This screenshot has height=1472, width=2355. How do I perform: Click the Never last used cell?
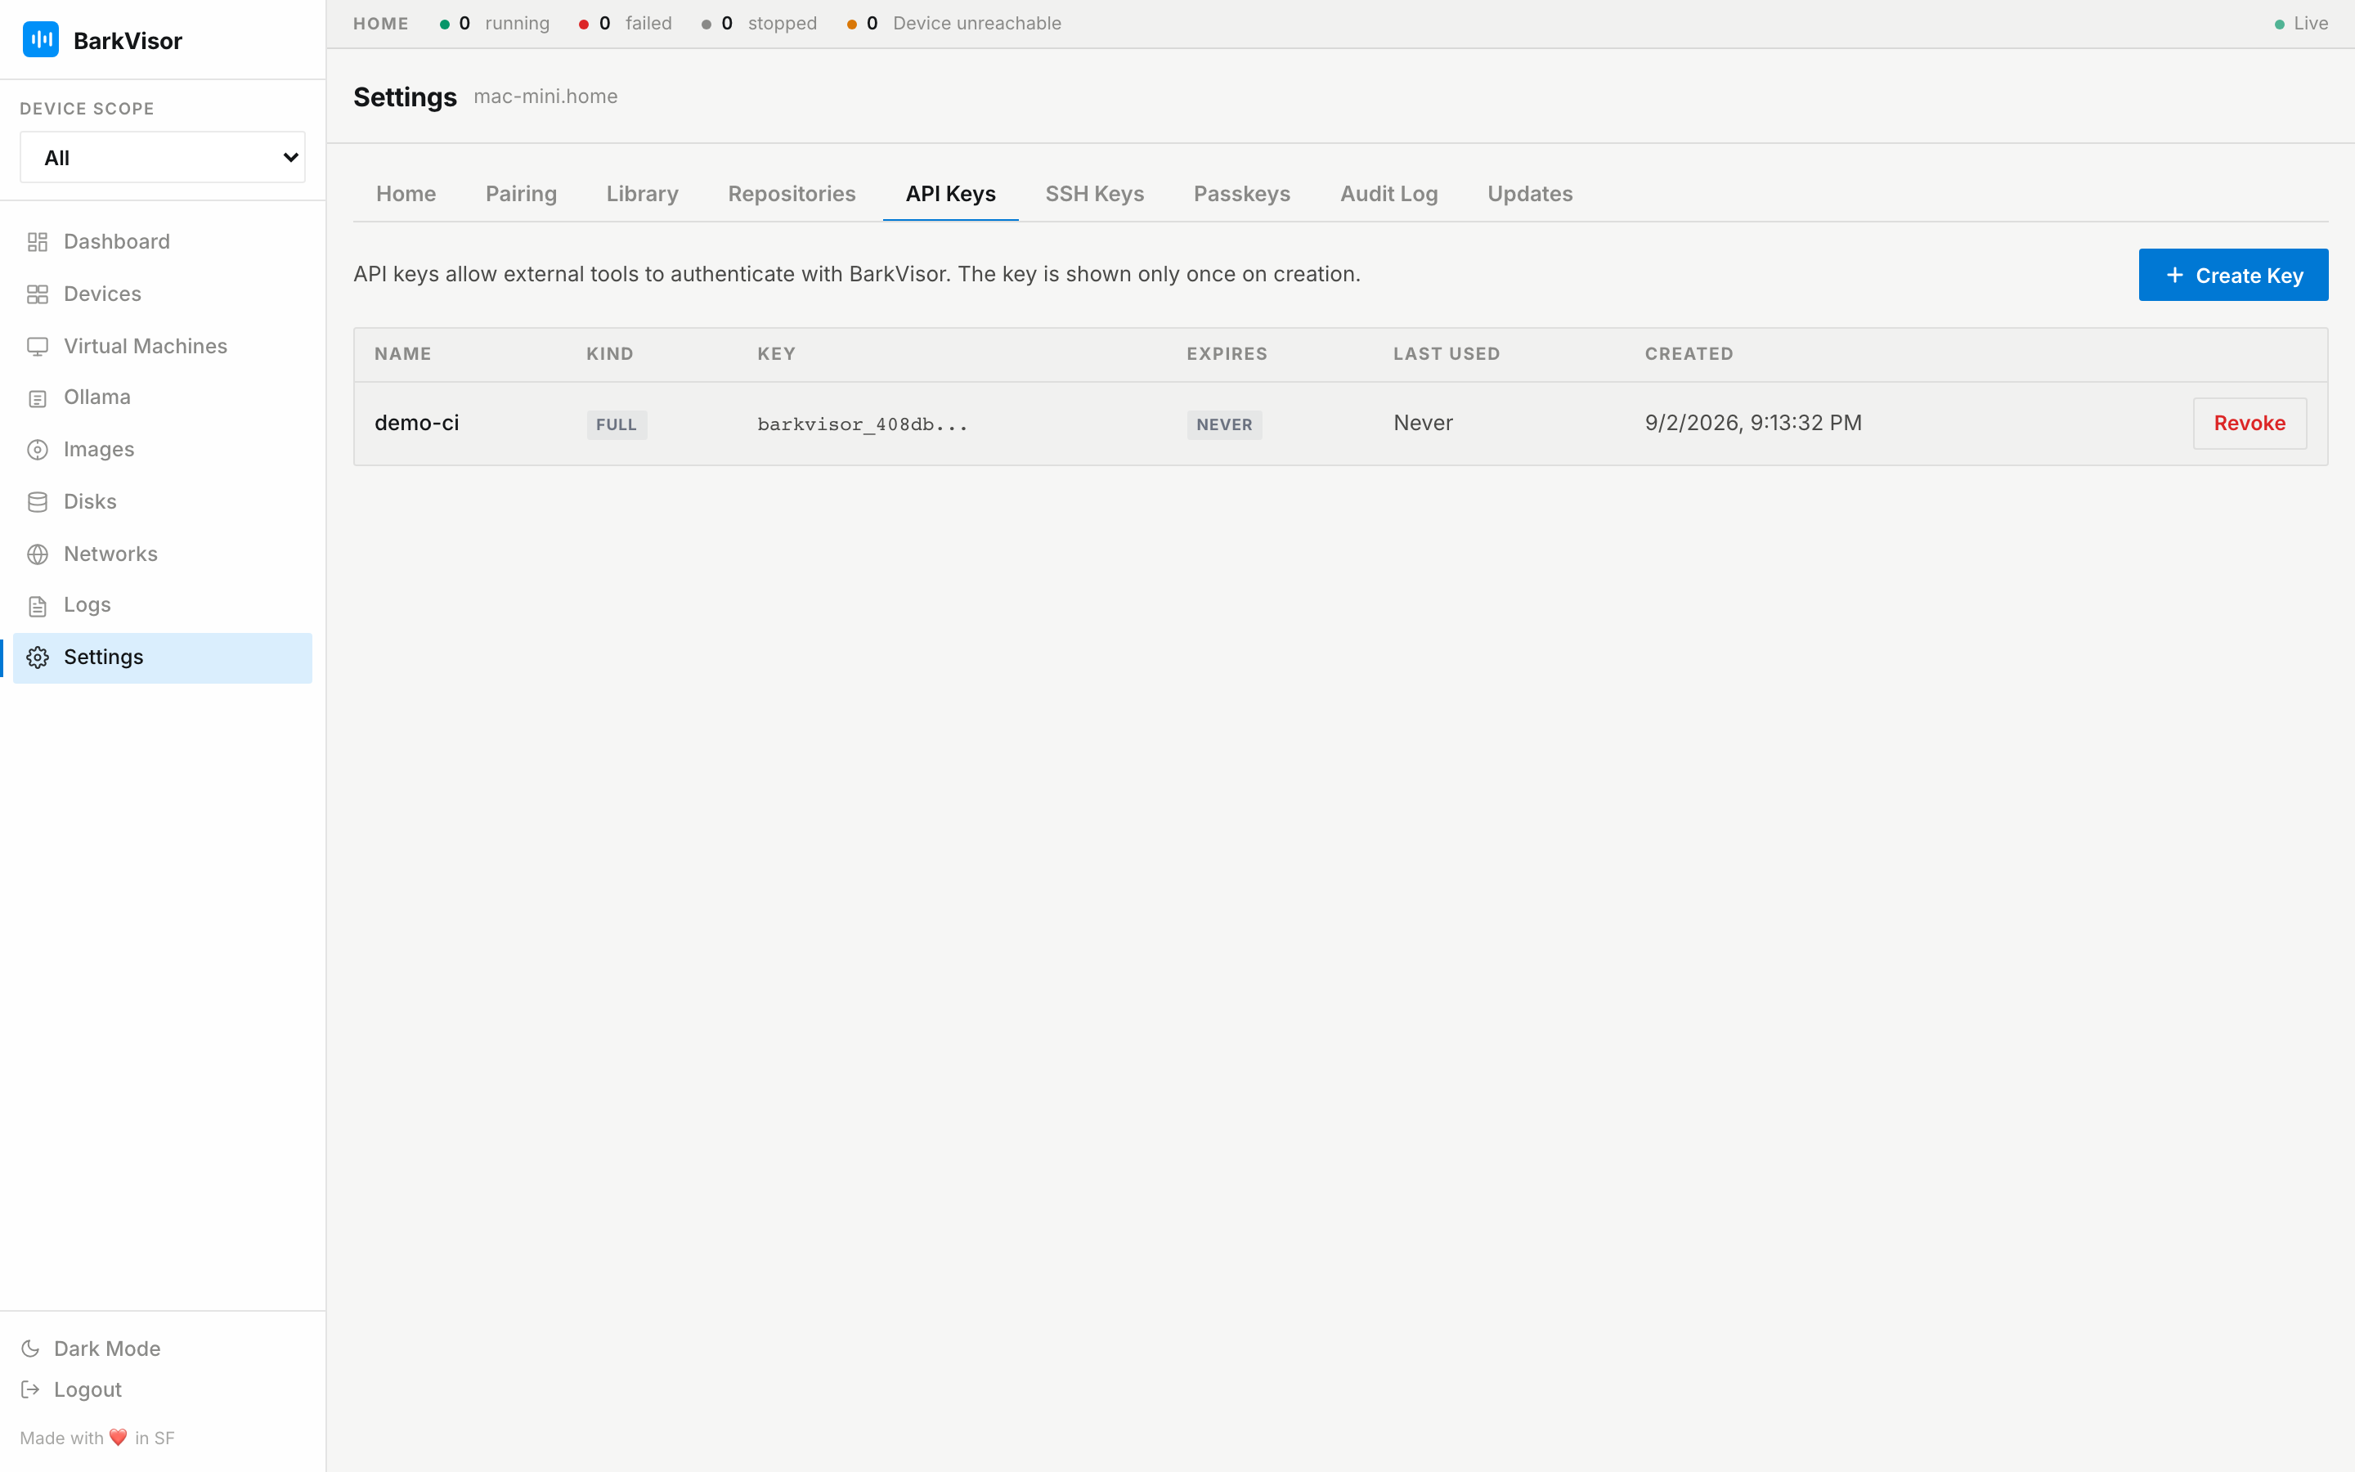click(x=1423, y=424)
